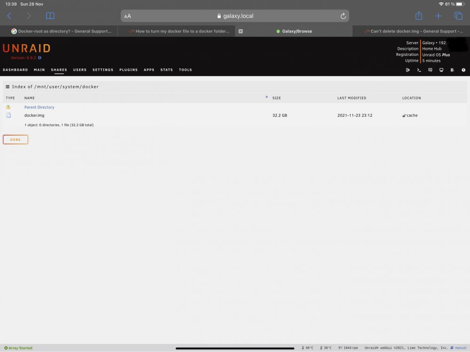Click the Unraid OS Plus registration text
This screenshot has height=352, width=470.
[x=436, y=55]
